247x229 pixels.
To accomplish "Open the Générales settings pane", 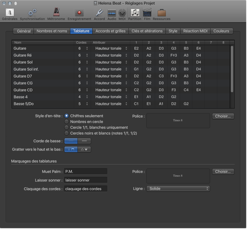I will coord(10,14).
